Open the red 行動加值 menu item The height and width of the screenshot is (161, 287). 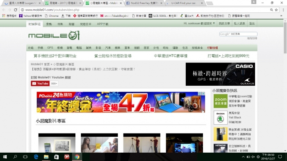pyautogui.click(x=212, y=48)
